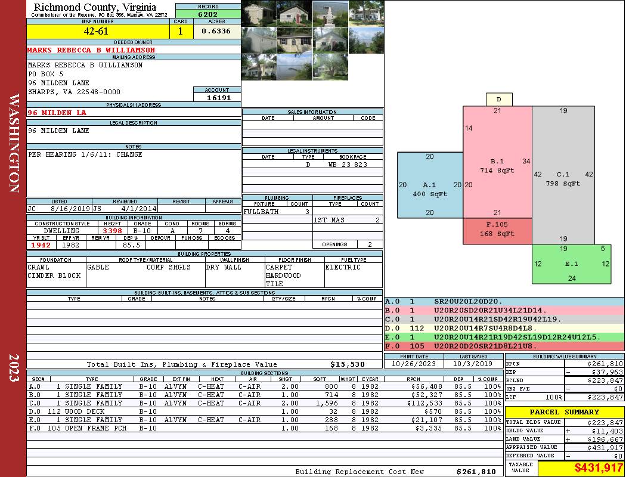This screenshot has width=626, height=477.
Task: Click section C.0 RPCN $112,533
Action: pos(424,403)
